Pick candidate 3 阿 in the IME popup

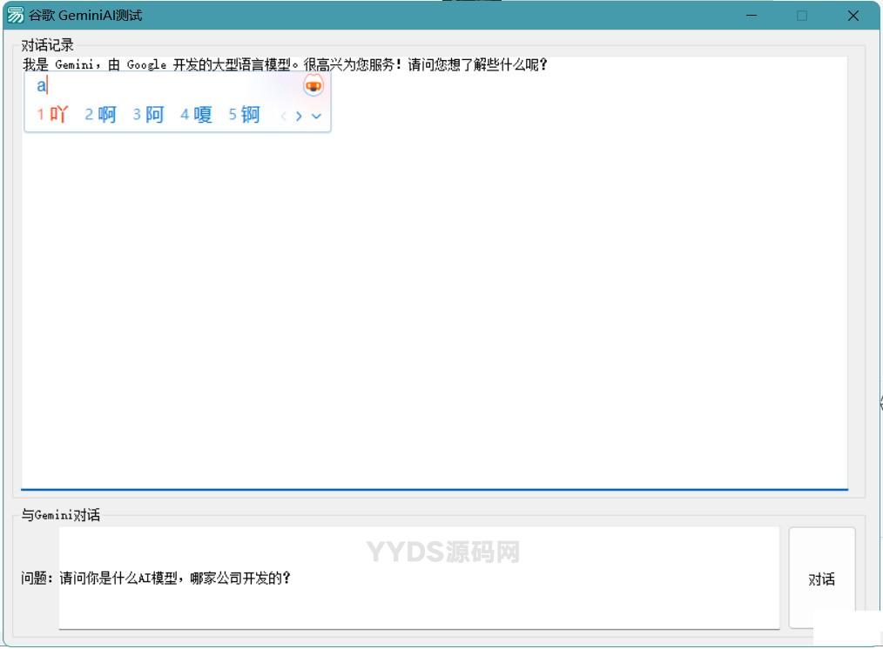coord(149,115)
